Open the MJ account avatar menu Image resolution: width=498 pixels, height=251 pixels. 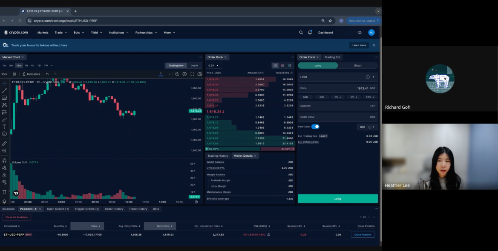pos(371,32)
